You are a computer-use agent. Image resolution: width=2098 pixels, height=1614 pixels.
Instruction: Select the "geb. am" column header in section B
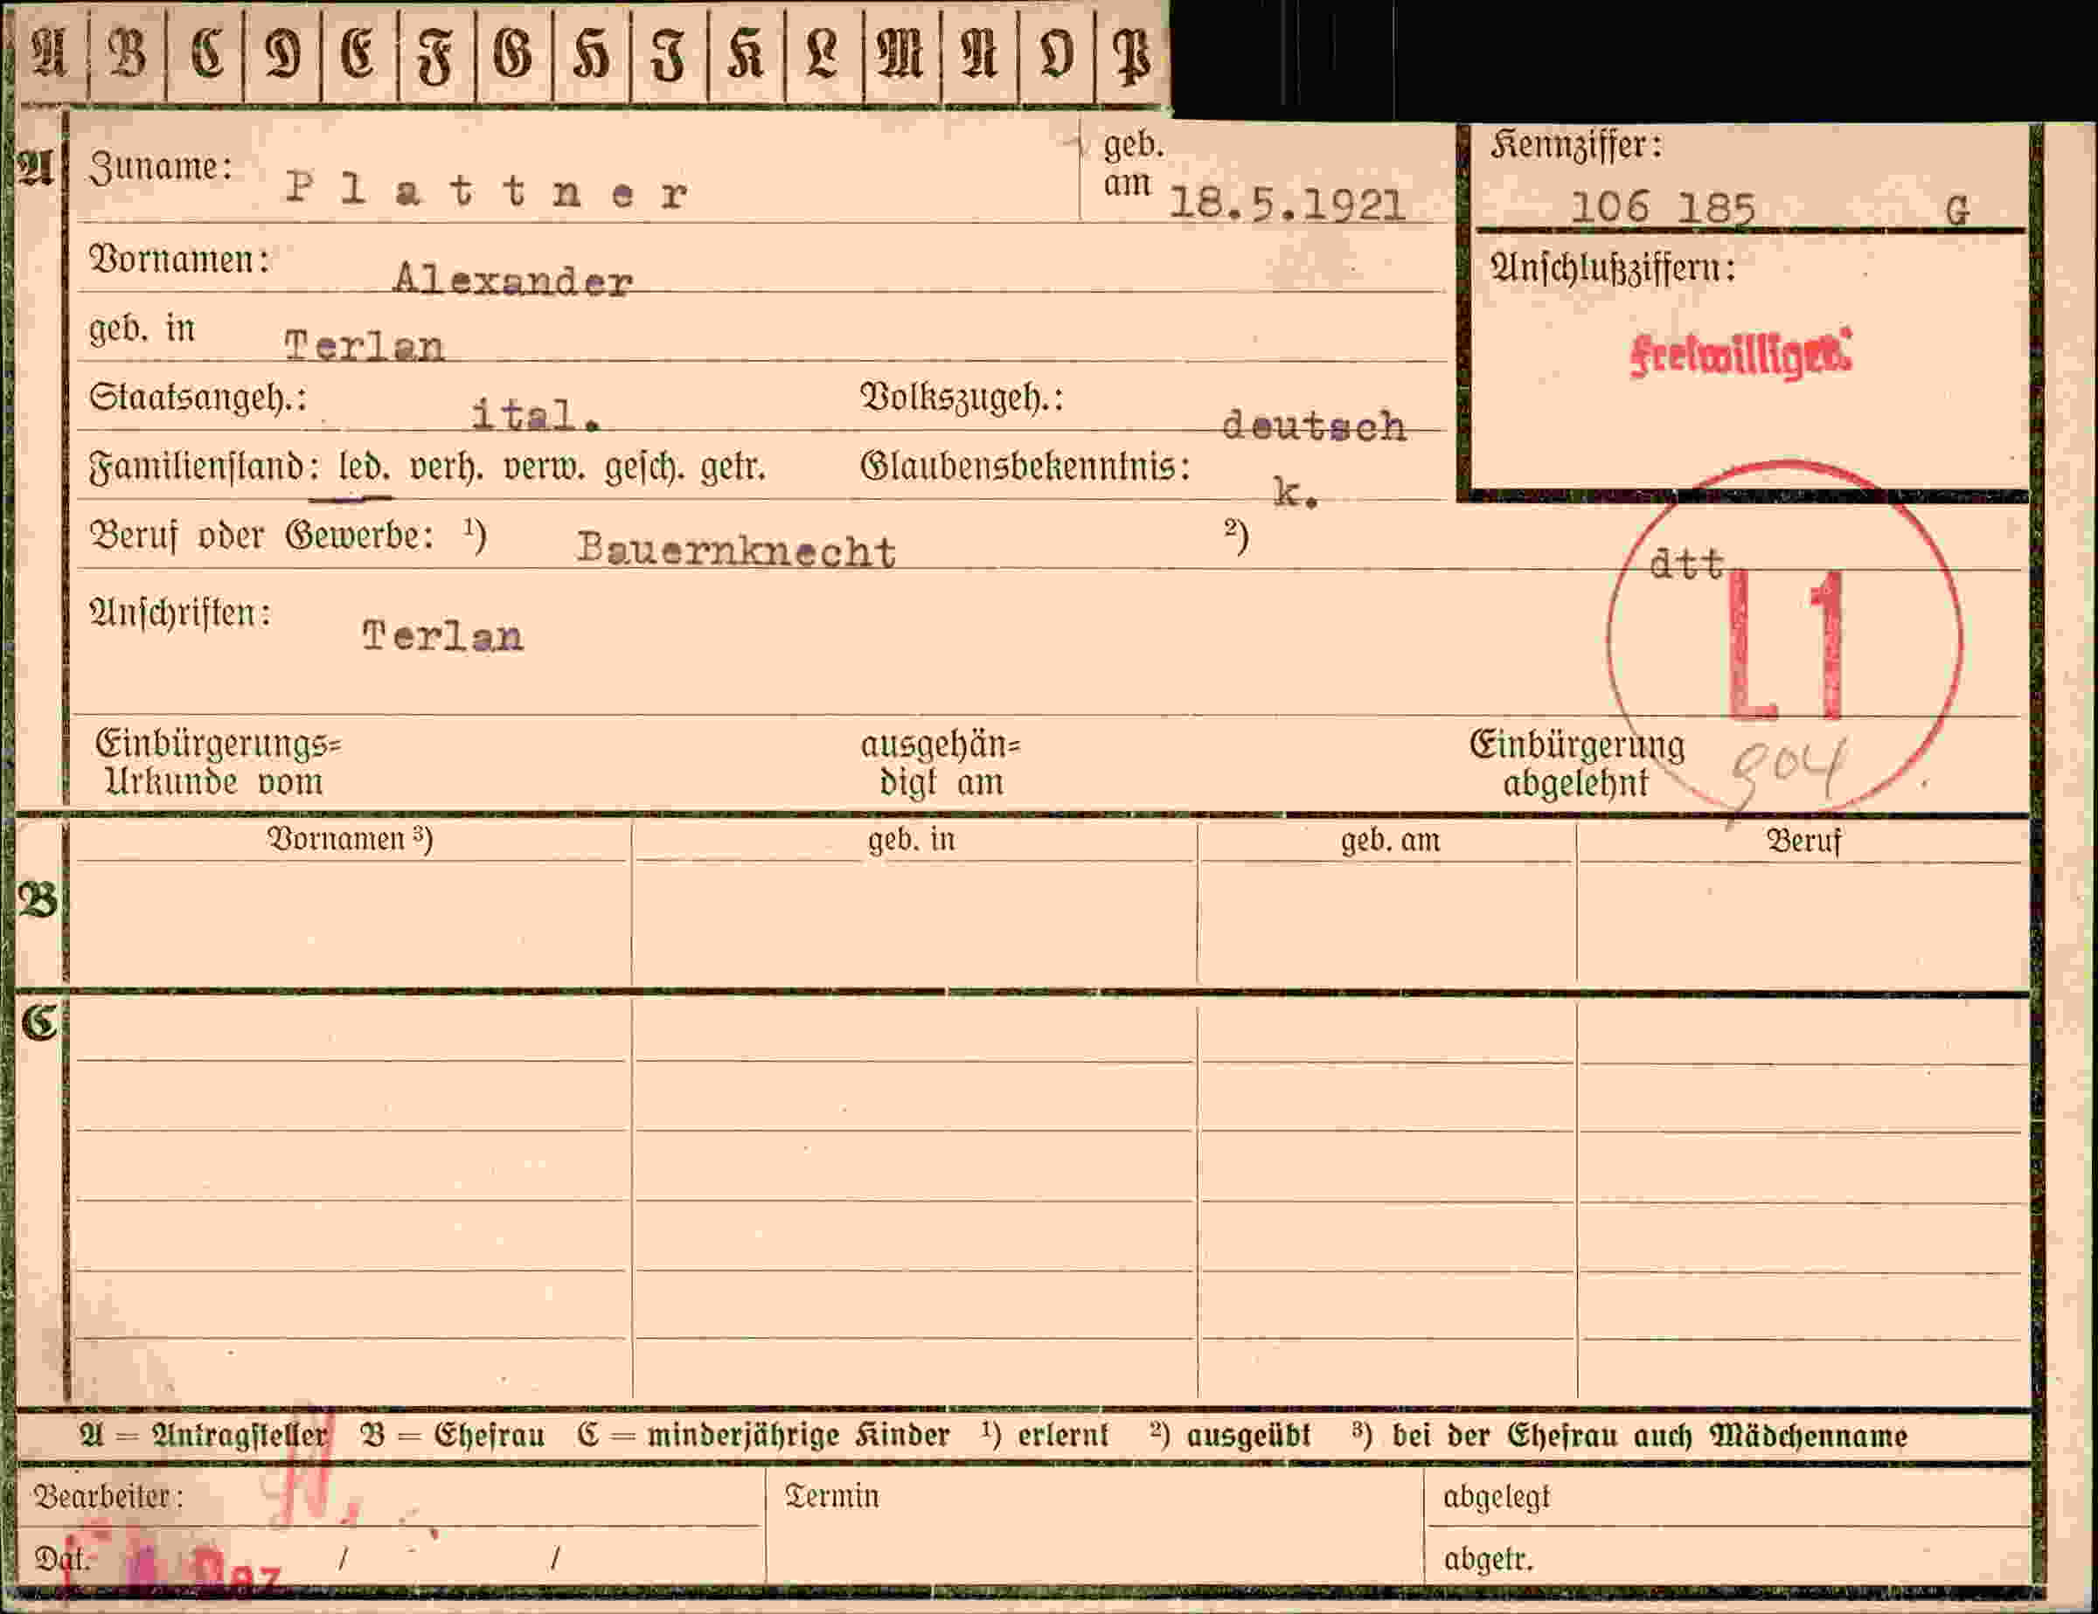click(1390, 842)
